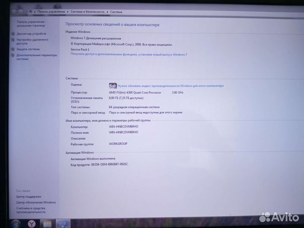Open Настройка удаленного доступа link
Screen dimensions: 304x228
tap(33, 41)
